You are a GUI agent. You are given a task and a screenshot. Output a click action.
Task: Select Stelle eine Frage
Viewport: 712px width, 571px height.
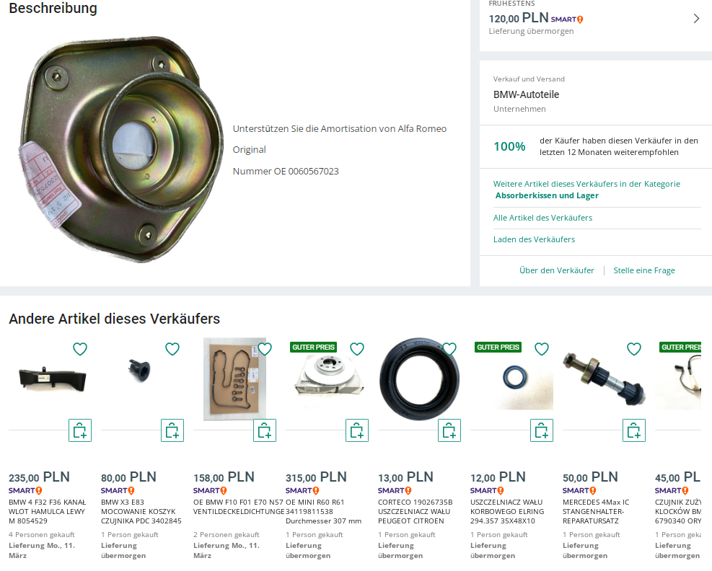[644, 270]
